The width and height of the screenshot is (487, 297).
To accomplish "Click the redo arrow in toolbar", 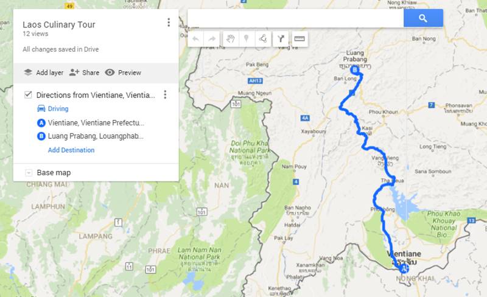I will point(212,39).
